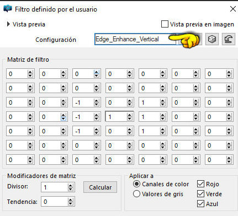Screen dimensions: 238x216
Task: Click the Calcular button
Action: coord(100,187)
